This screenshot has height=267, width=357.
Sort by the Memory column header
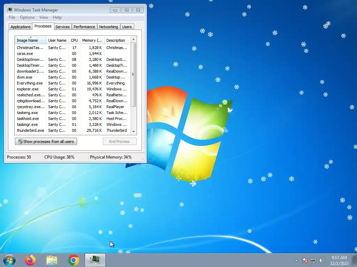click(92, 40)
